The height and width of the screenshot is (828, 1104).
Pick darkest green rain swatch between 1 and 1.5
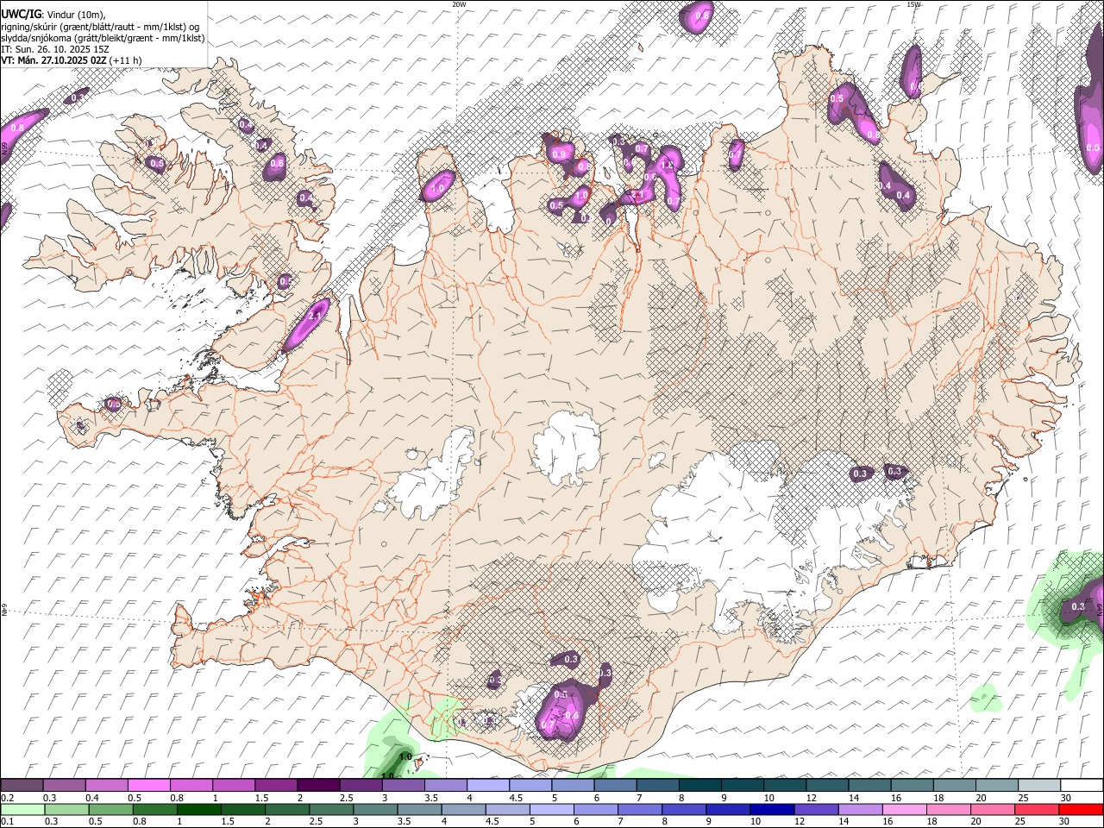[x=198, y=809]
